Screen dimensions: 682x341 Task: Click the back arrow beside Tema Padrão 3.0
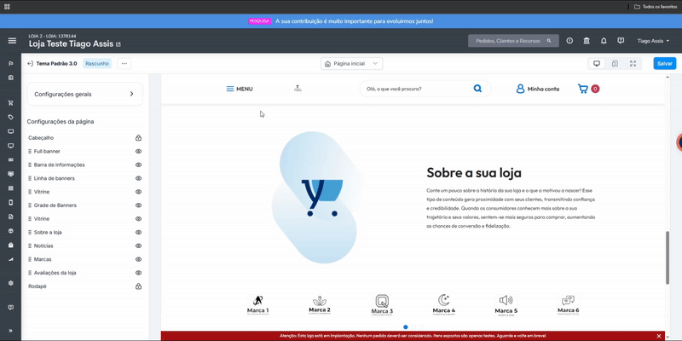[30, 63]
